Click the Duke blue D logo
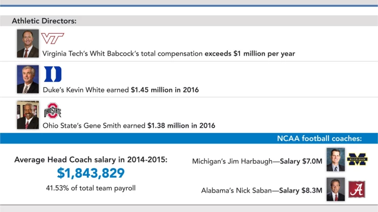This screenshot has height=212, width=378. pos(53,74)
